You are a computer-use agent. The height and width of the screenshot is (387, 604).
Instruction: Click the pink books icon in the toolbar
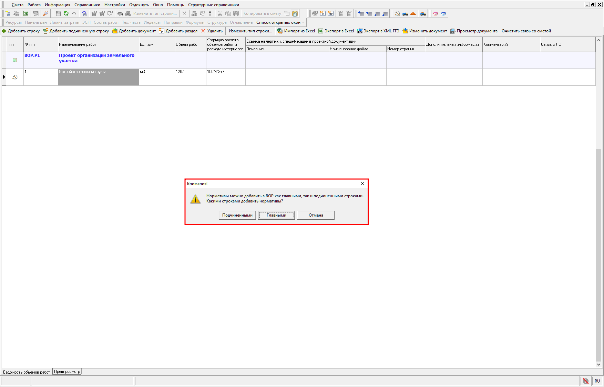coord(436,13)
